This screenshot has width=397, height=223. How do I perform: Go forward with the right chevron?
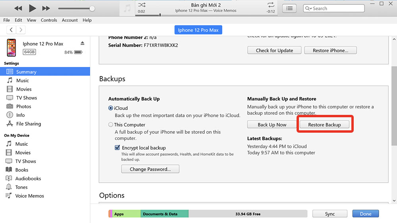coord(21,30)
